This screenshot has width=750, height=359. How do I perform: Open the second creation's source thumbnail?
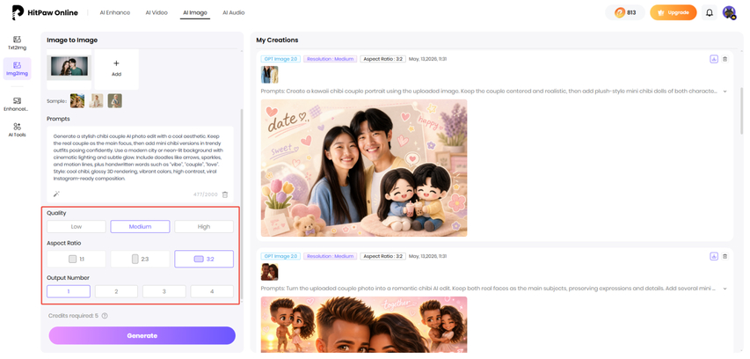[x=269, y=272]
